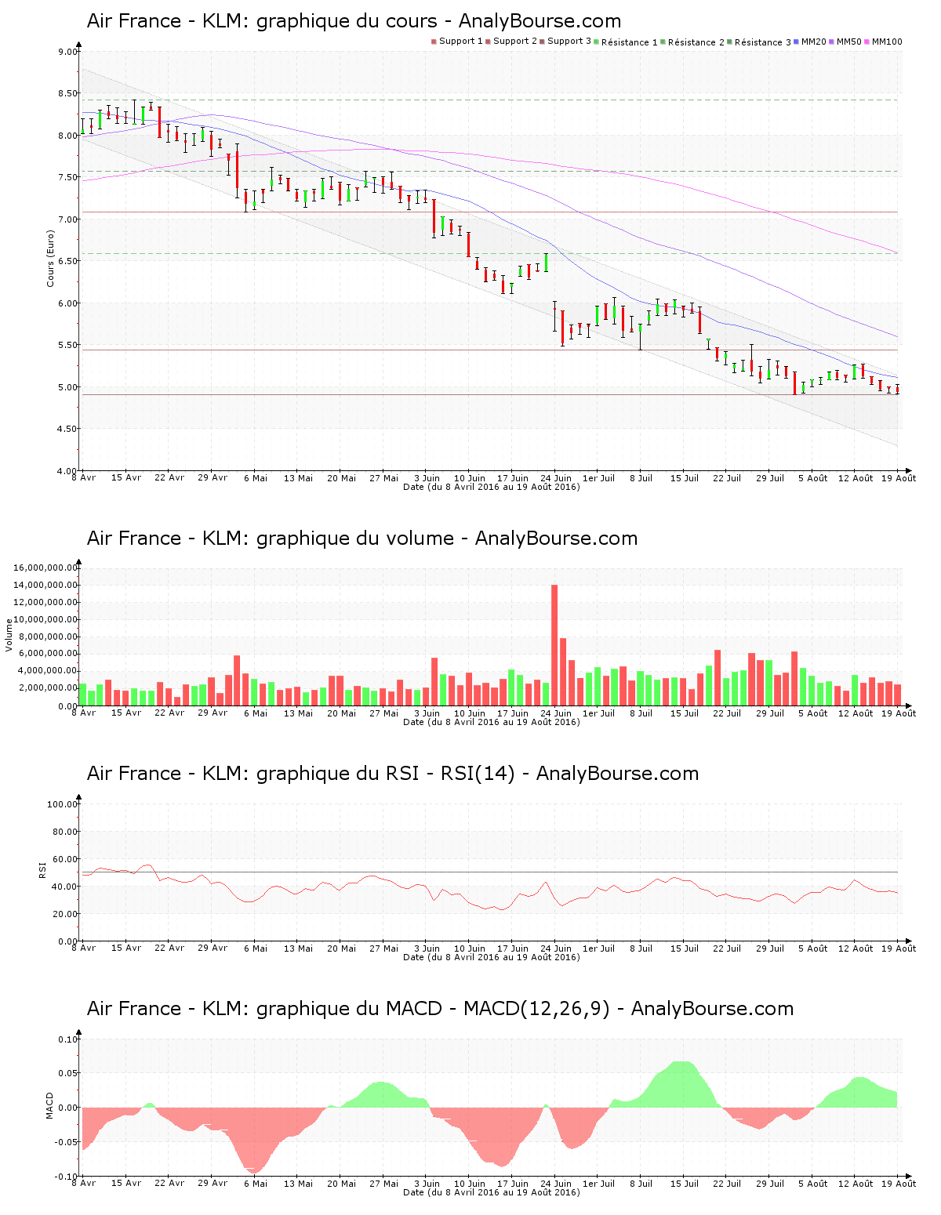Viewport: 941px width, 1215px height.
Task: Click the vertical 'Volume' y-axis label
Action: [9, 635]
